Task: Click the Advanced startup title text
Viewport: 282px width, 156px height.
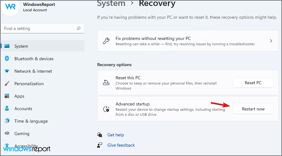Action: 133,104
